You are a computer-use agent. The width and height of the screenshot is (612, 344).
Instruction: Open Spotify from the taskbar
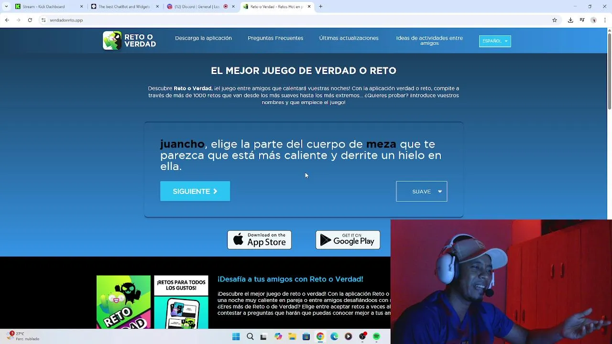(x=376, y=337)
